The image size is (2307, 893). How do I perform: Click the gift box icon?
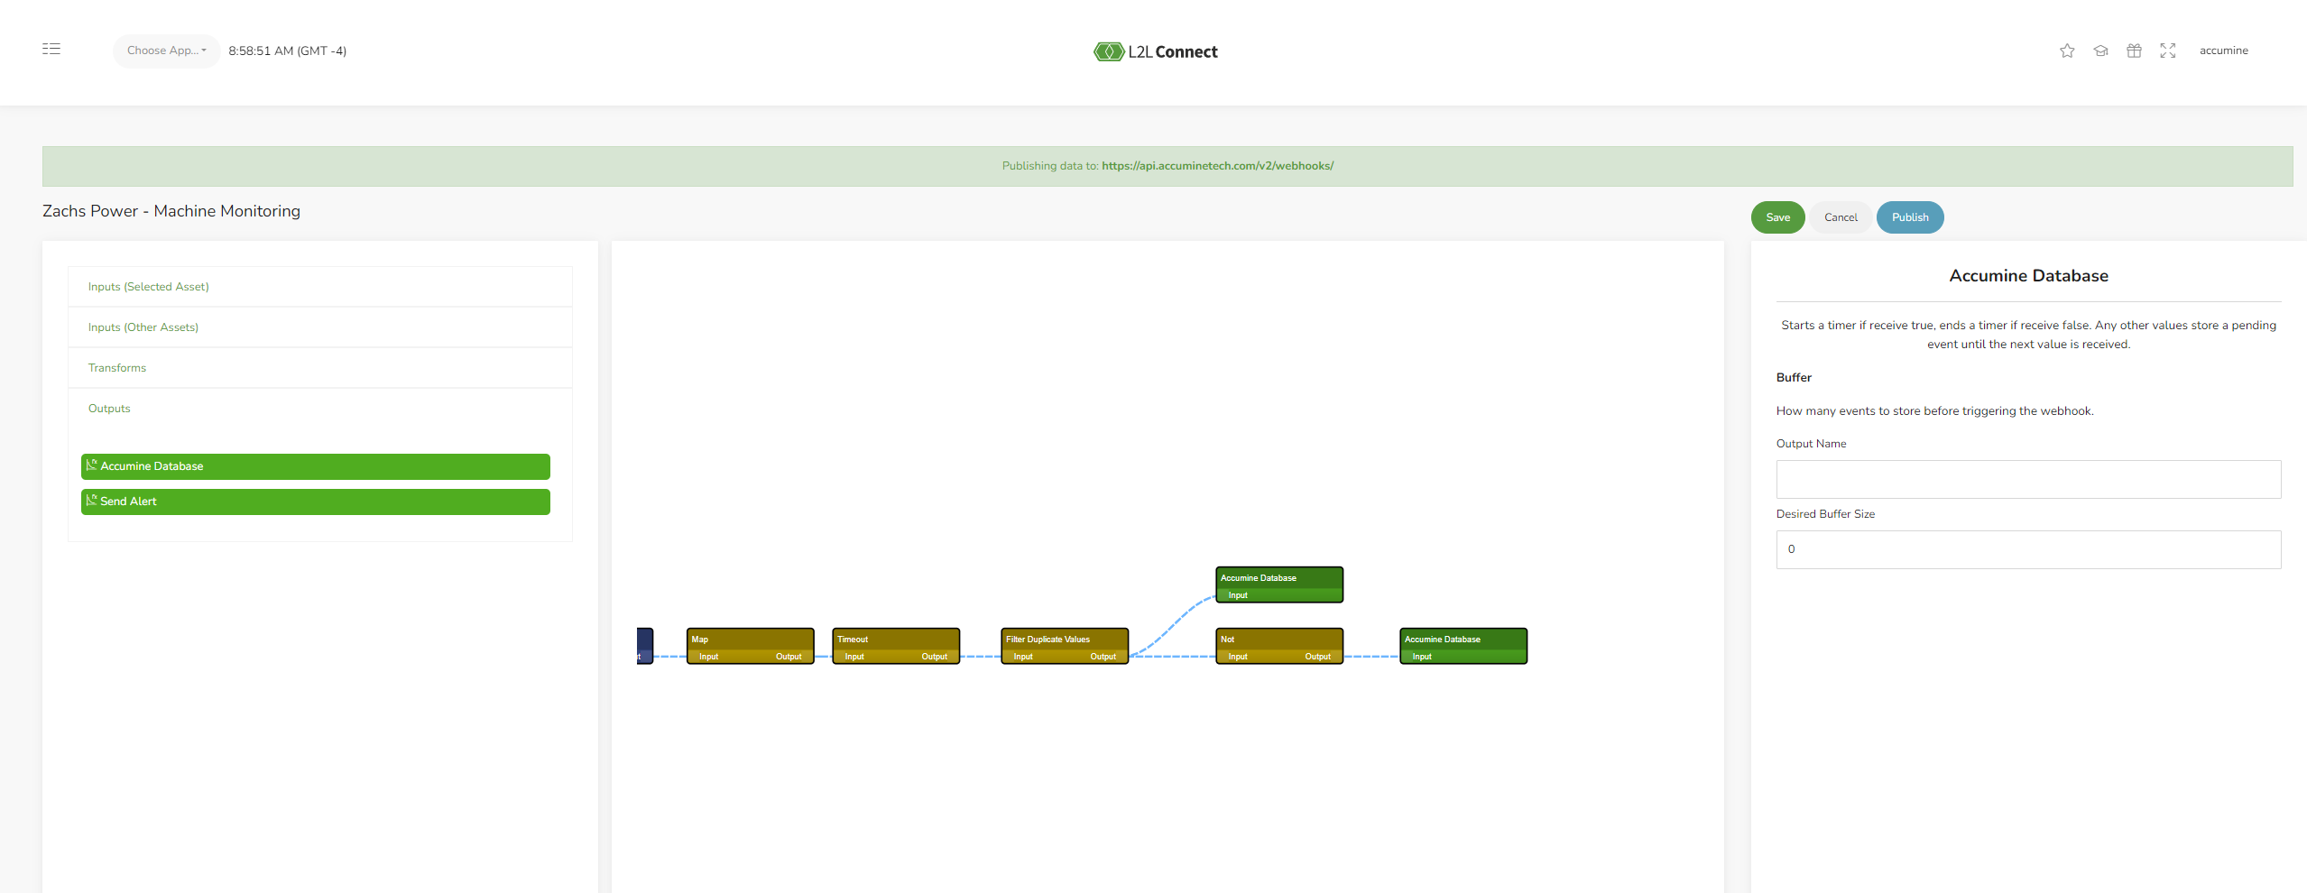click(2134, 51)
